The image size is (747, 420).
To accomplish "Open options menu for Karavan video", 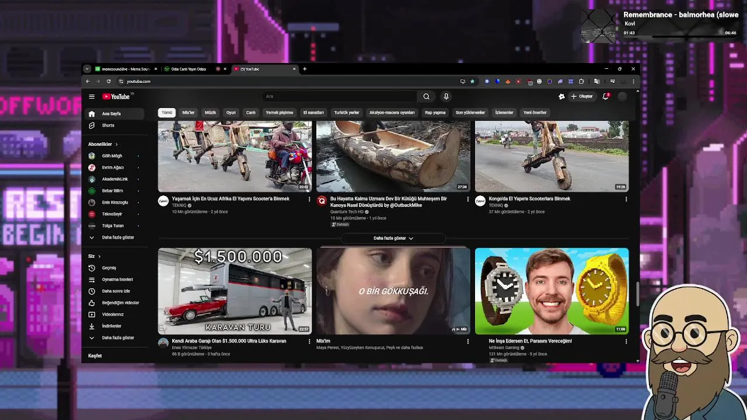I will (x=309, y=341).
